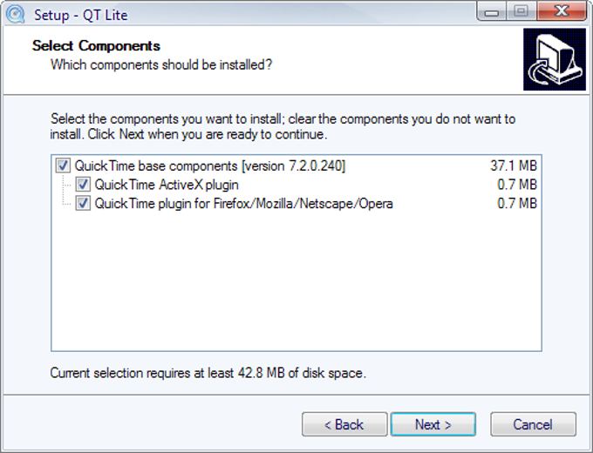Viewport: 593px width, 453px height.
Task: Click the installer computer graphic
Action: point(555,59)
